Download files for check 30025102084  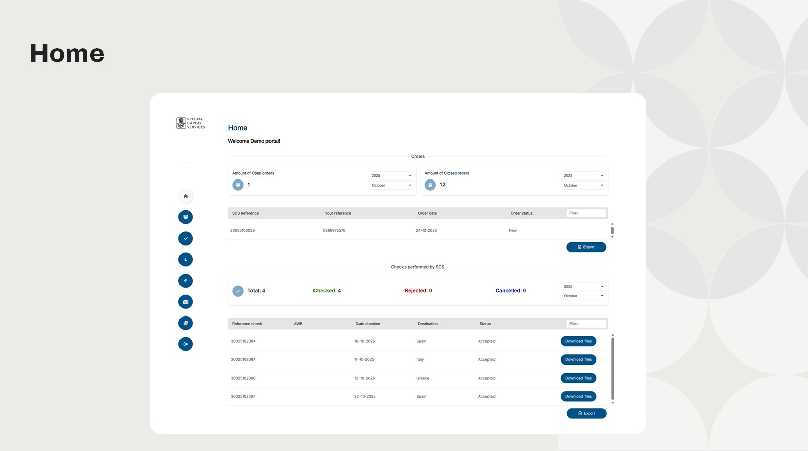tap(578, 341)
